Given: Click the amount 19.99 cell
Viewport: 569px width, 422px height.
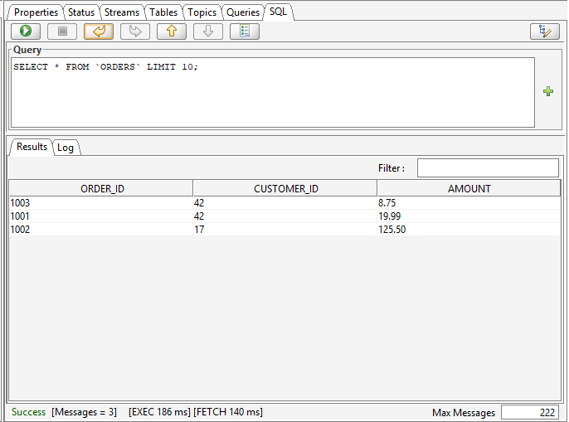Looking at the screenshot, I should (469, 216).
